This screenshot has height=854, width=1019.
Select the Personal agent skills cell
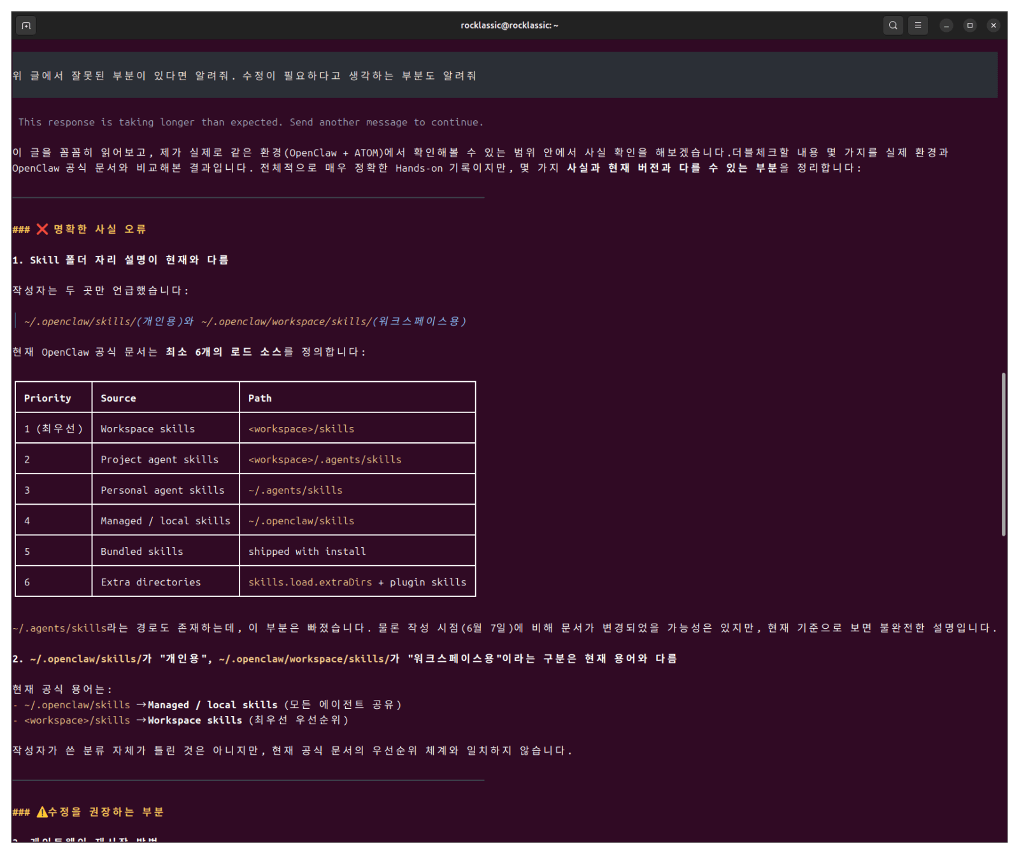(x=166, y=490)
